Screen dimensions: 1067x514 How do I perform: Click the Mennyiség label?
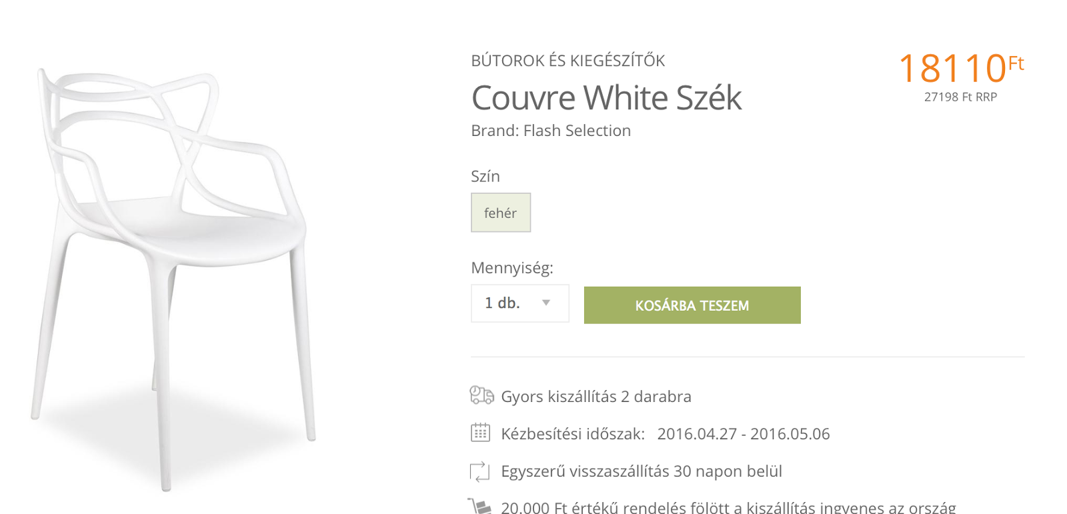coord(512,268)
